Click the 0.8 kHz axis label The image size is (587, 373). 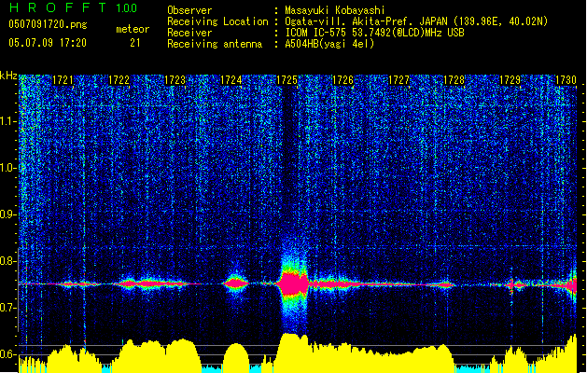(x=8, y=261)
